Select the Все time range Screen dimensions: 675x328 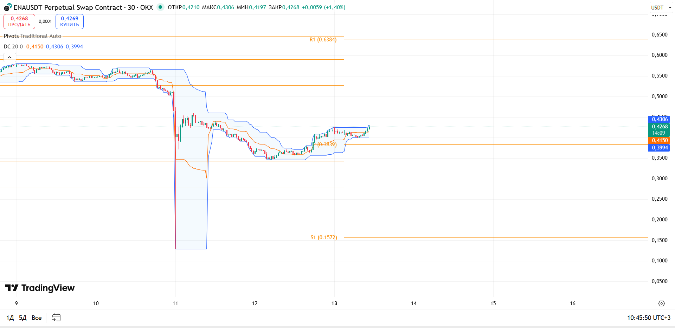point(37,318)
